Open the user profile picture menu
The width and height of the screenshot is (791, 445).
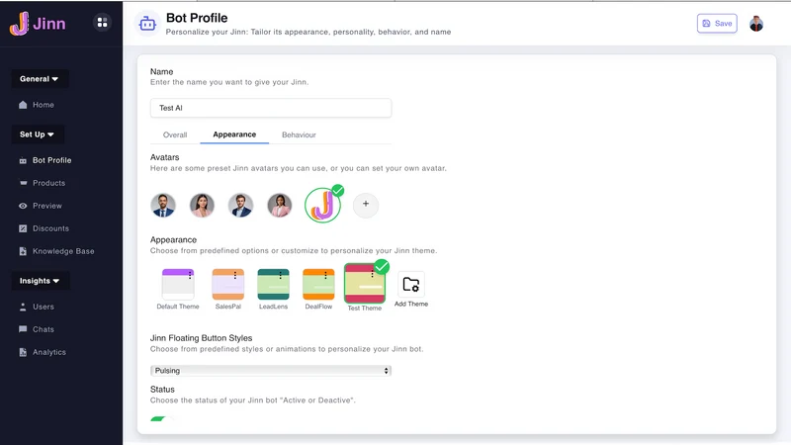click(x=756, y=24)
